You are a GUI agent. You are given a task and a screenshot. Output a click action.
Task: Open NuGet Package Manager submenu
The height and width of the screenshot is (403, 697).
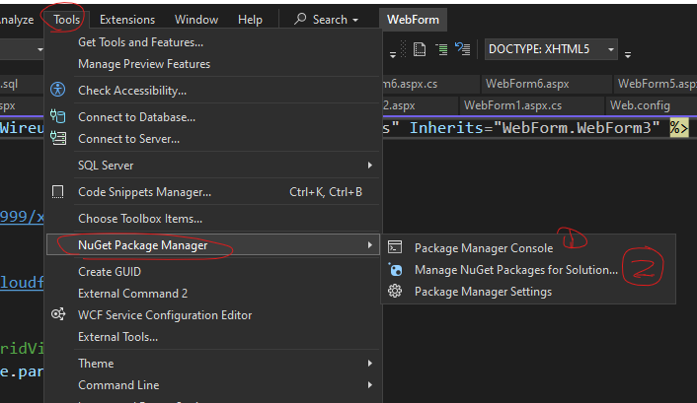[213, 245]
